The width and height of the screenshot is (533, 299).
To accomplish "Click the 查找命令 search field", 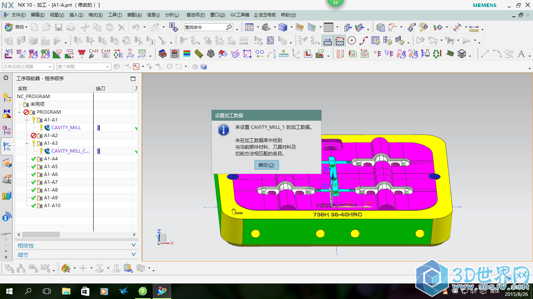I will 209,27.
